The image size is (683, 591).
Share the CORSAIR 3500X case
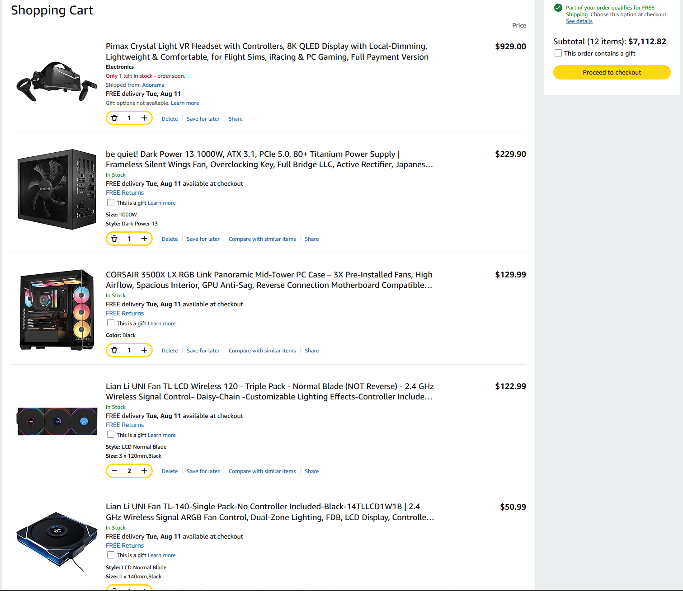[x=311, y=351]
